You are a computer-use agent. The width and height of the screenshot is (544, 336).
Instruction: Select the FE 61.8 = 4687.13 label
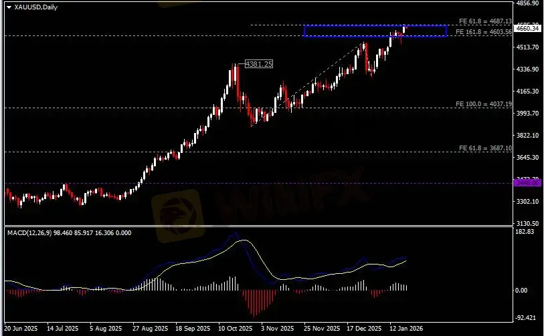[485, 21]
